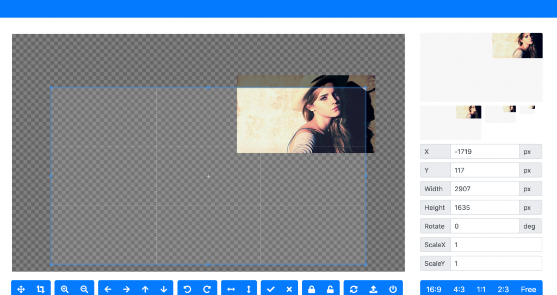Choose the 16:9 aspect ratio
557x295 pixels.
[x=434, y=289]
